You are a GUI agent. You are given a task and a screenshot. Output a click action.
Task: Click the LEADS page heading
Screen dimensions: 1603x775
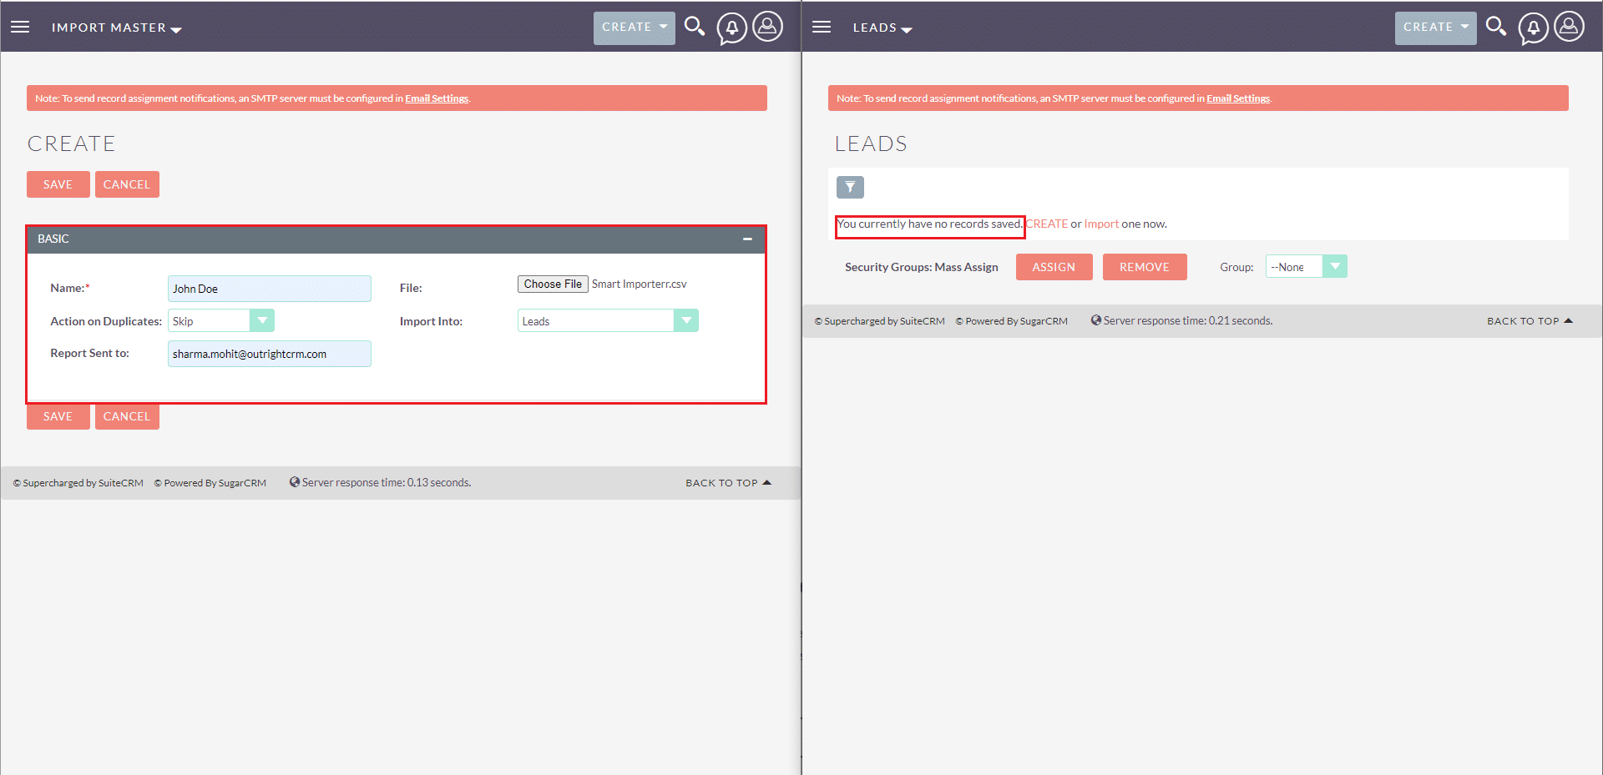[x=871, y=143]
